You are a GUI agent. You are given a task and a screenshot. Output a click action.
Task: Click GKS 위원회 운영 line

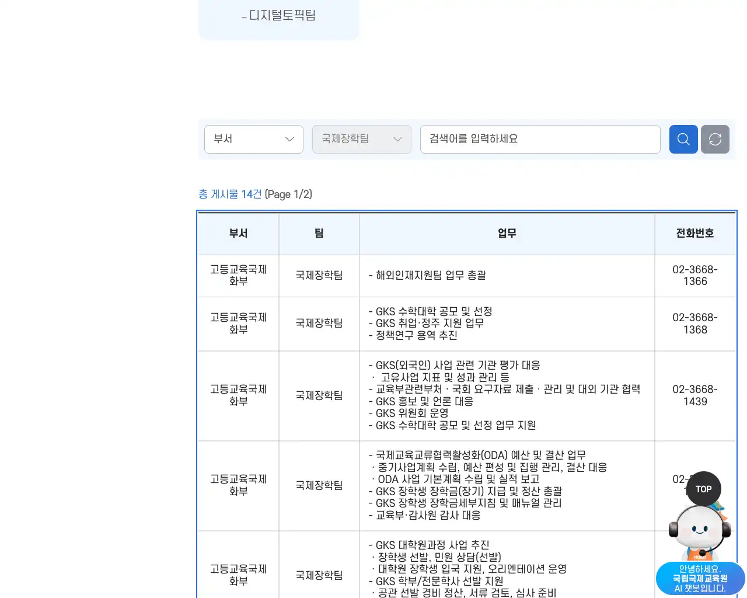409,413
